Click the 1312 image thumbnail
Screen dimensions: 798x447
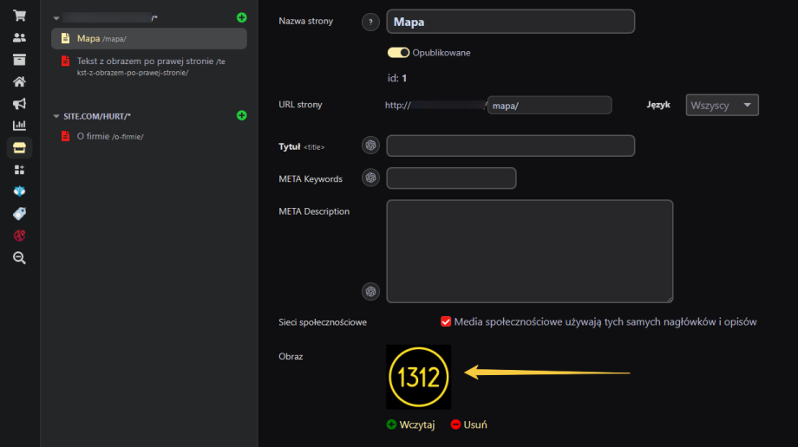tap(419, 377)
